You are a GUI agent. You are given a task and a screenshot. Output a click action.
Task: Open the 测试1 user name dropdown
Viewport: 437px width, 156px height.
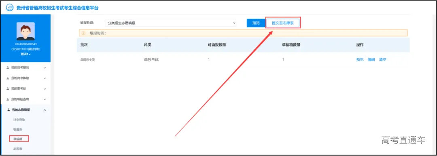(x=25, y=54)
